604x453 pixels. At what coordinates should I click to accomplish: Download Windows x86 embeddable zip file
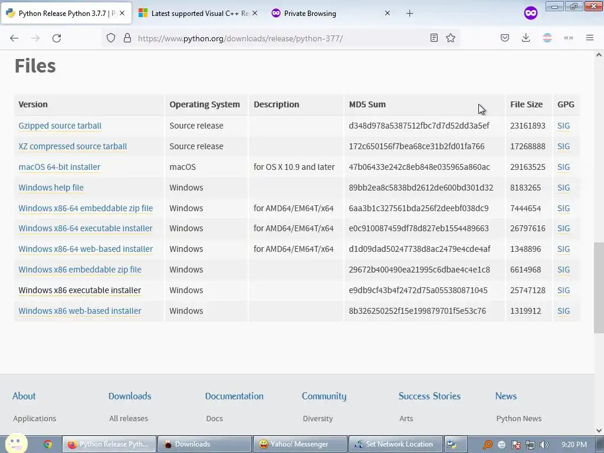(x=80, y=270)
